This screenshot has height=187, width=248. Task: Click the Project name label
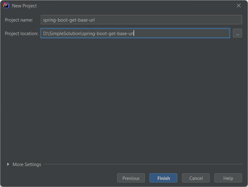[x=19, y=20]
